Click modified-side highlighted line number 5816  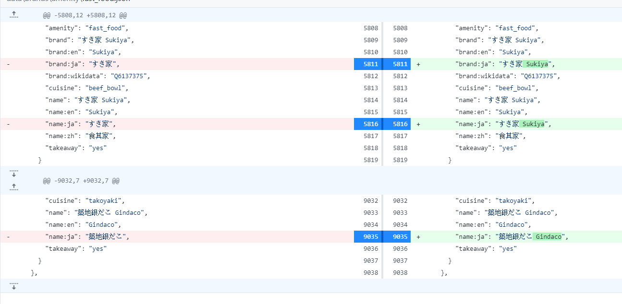397,124
